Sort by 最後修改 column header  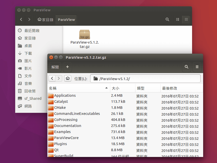click(181, 88)
